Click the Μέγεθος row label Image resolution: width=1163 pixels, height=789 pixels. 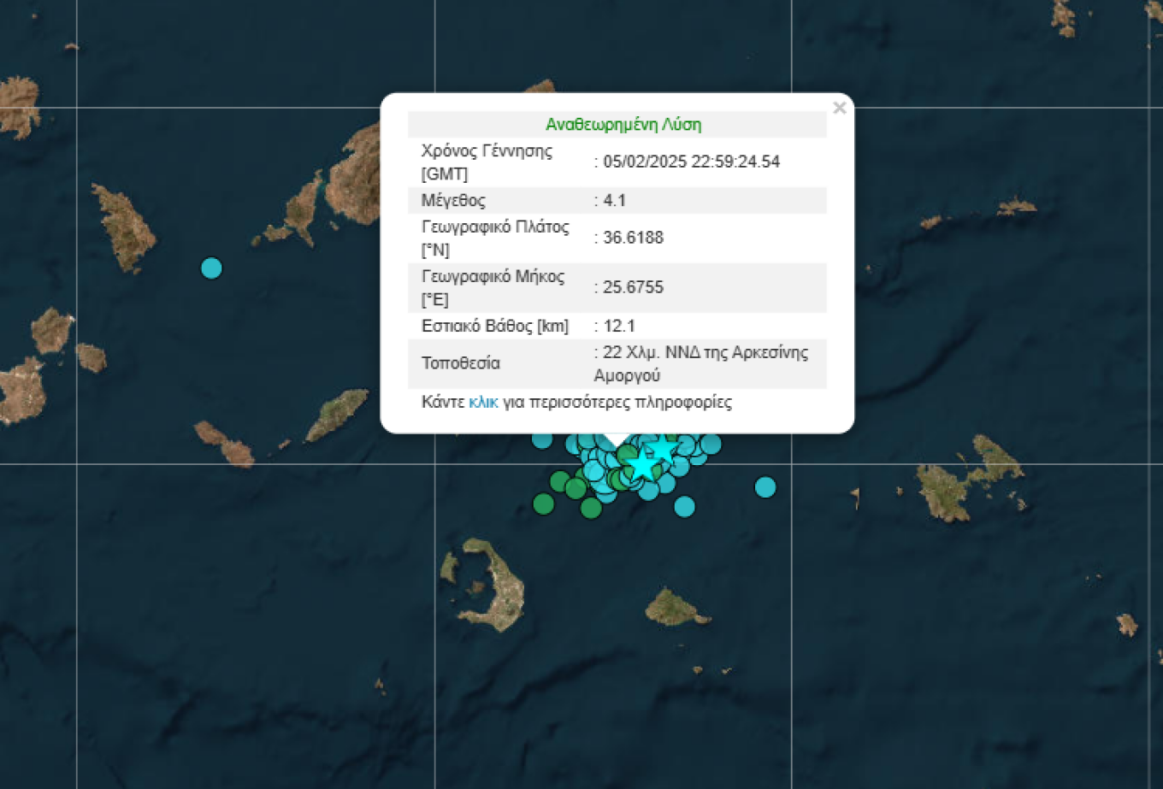453,201
